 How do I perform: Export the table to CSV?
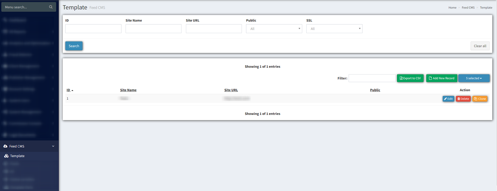click(410, 78)
